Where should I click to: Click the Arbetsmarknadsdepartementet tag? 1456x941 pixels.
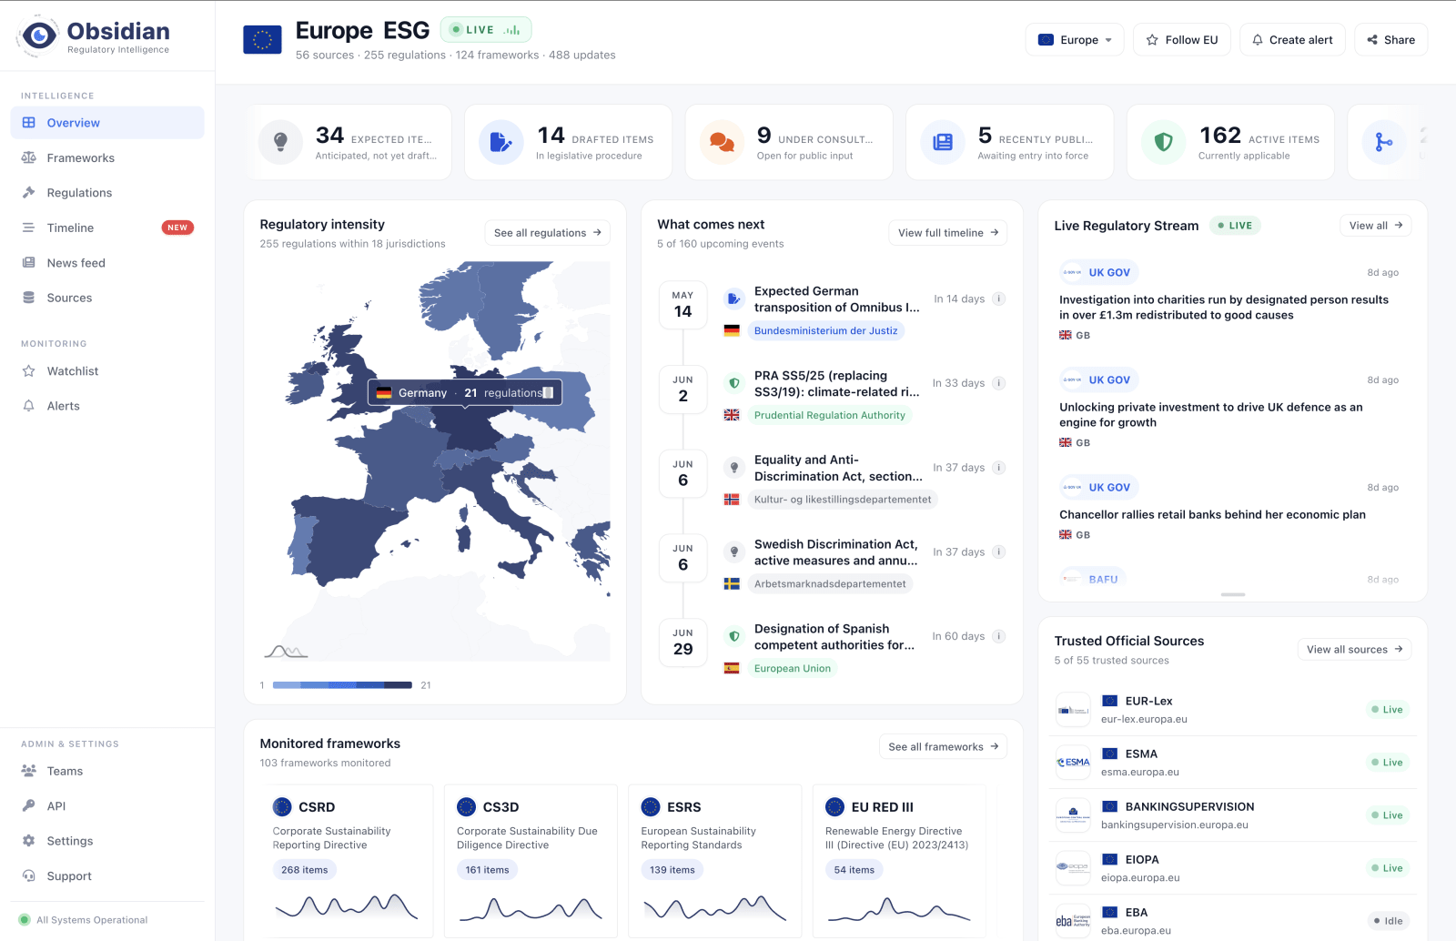click(830, 584)
